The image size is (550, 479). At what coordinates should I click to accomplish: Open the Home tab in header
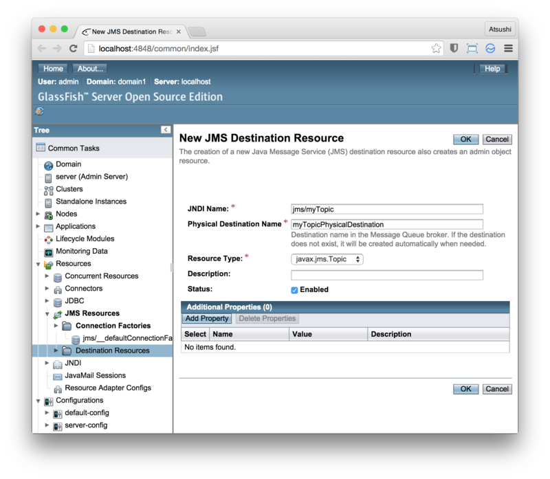pyautogui.click(x=53, y=69)
